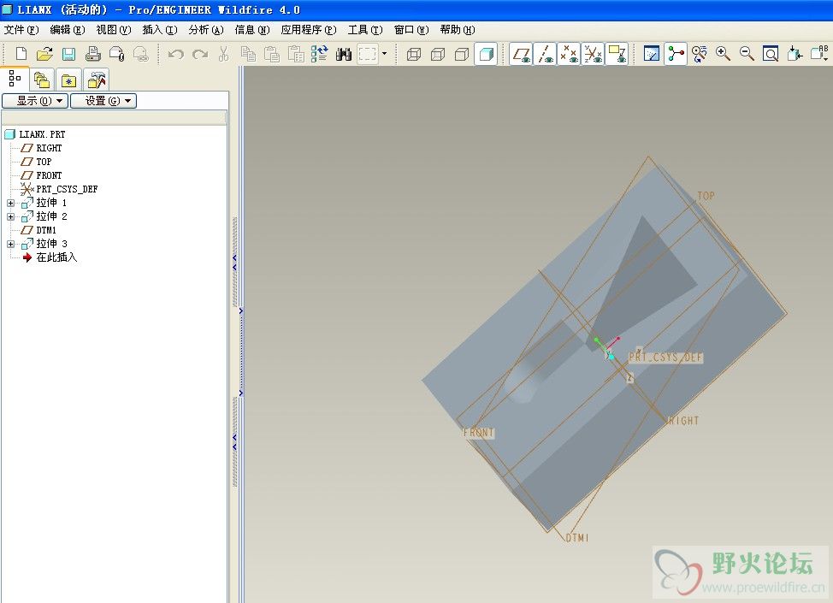The width and height of the screenshot is (833, 603).
Task: Click the binoculars Find tool
Action: pyautogui.click(x=344, y=54)
